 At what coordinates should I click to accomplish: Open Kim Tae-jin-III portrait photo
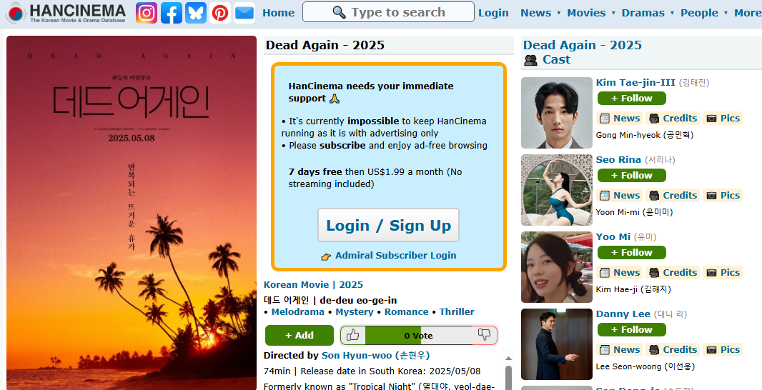tap(557, 113)
